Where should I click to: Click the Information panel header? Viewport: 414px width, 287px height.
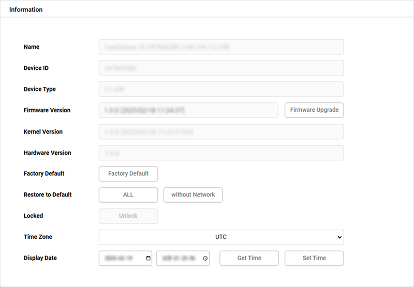tap(26, 10)
